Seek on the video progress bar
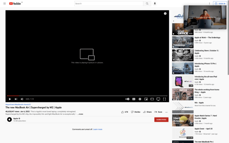Screen dimensions: 229x143 tap(87, 96)
